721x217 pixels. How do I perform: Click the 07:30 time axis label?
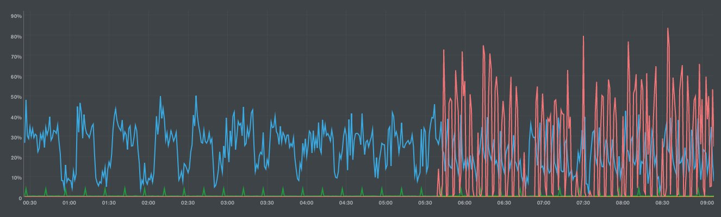tap(583, 203)
